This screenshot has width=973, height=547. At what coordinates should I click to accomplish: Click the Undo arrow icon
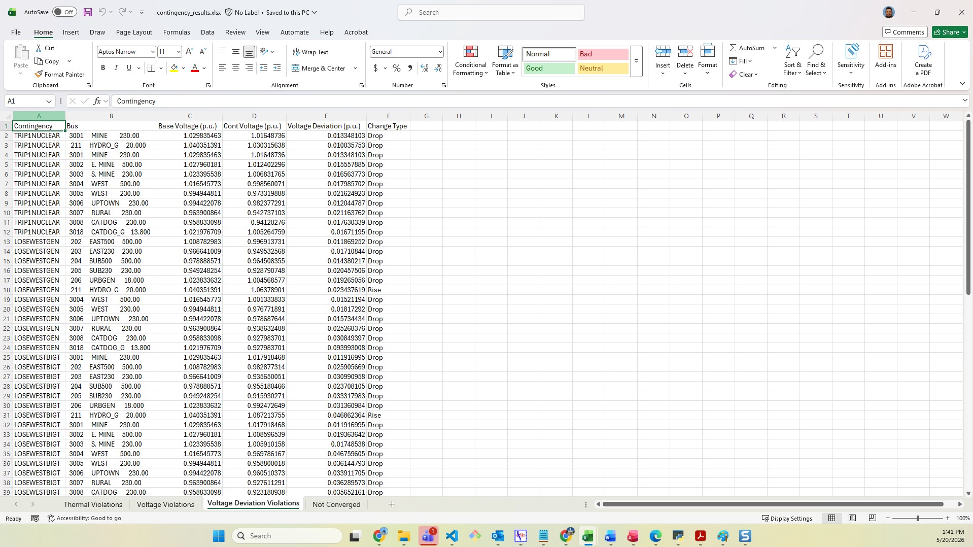tap(102, 12)
